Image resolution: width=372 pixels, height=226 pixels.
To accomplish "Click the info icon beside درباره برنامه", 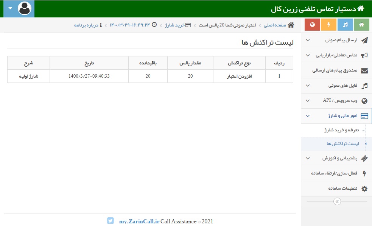I will point(101,25).
